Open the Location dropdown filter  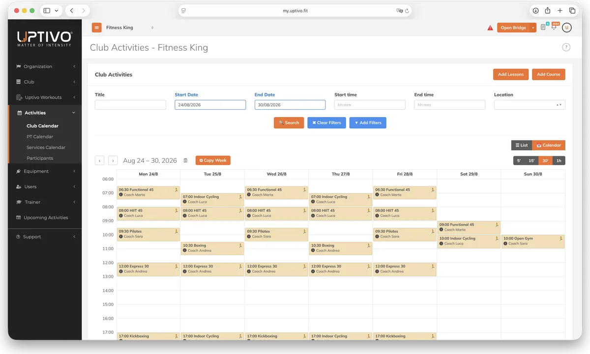click(530, 105)
